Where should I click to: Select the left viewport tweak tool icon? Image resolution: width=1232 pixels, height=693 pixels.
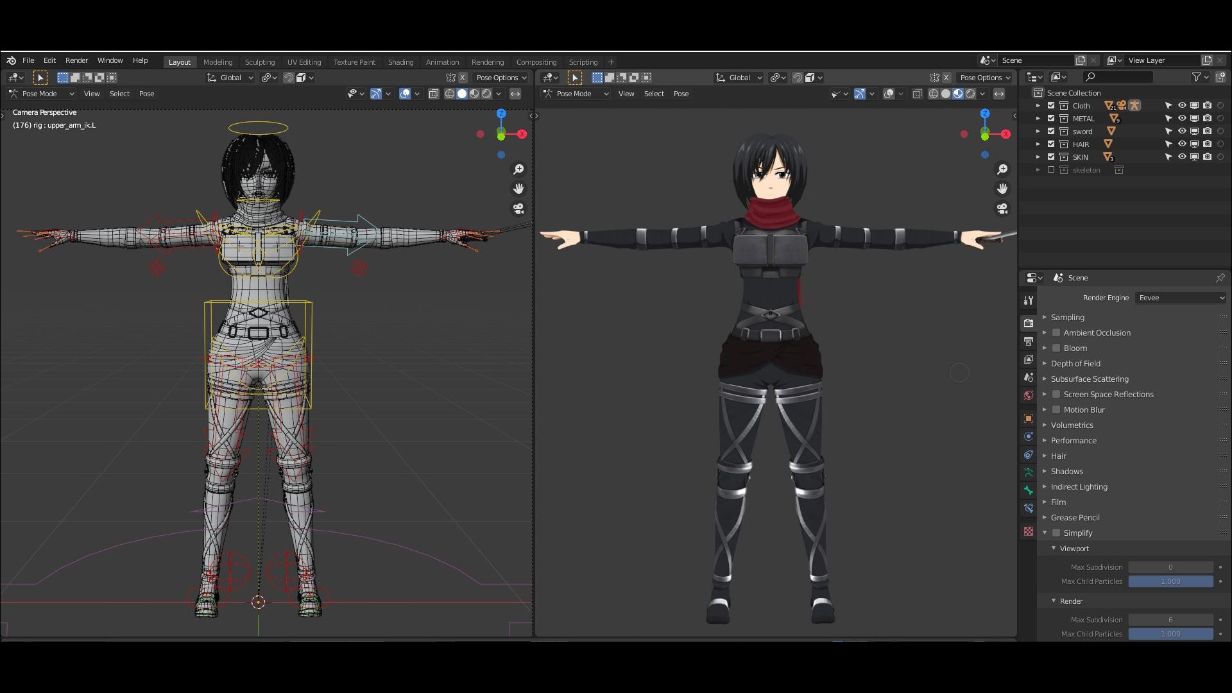pos(40,78)
